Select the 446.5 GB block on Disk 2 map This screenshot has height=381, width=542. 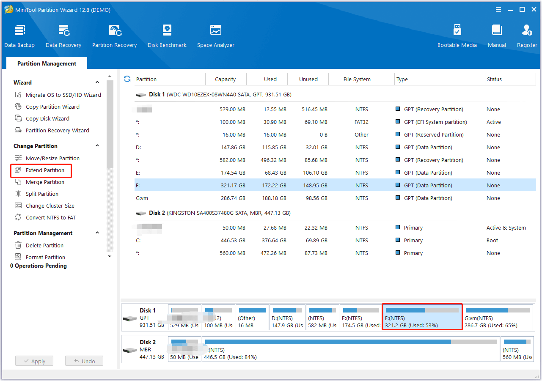click(x=351, y=349)
